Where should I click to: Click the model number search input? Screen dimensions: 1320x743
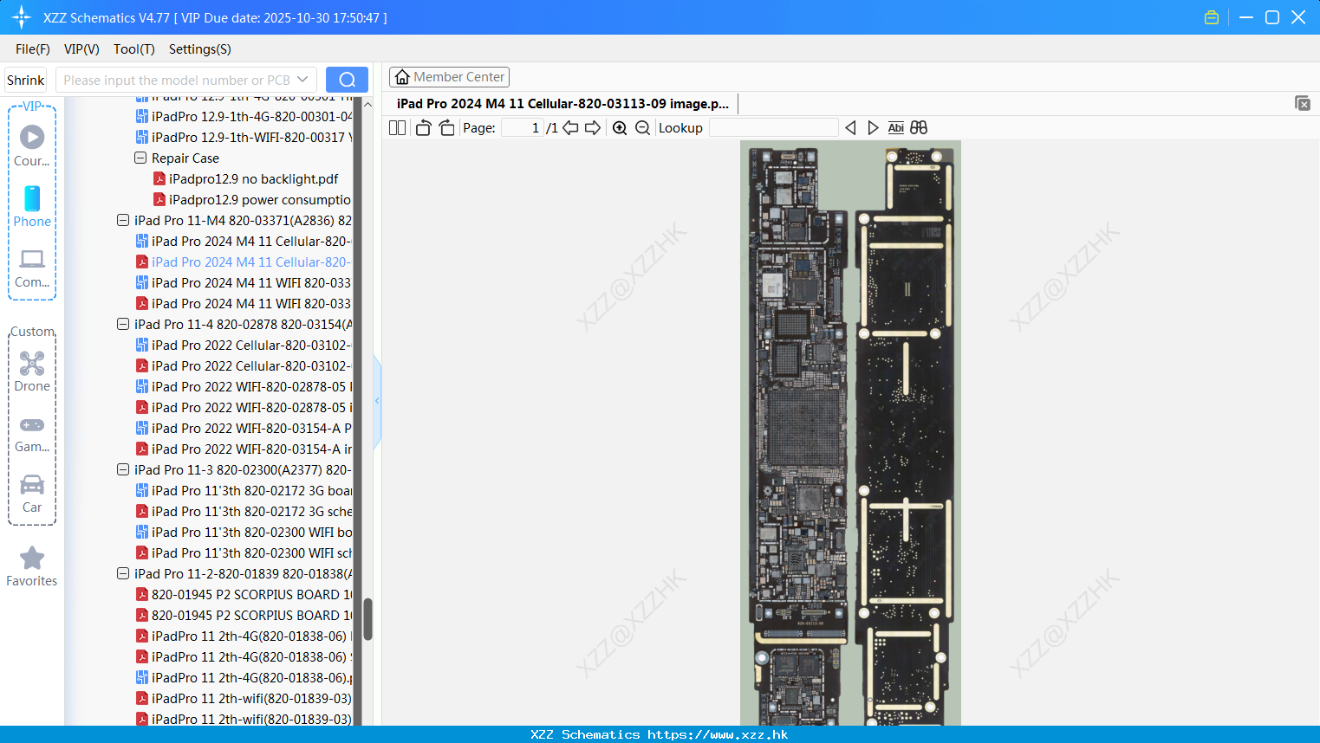coord(177,80)
